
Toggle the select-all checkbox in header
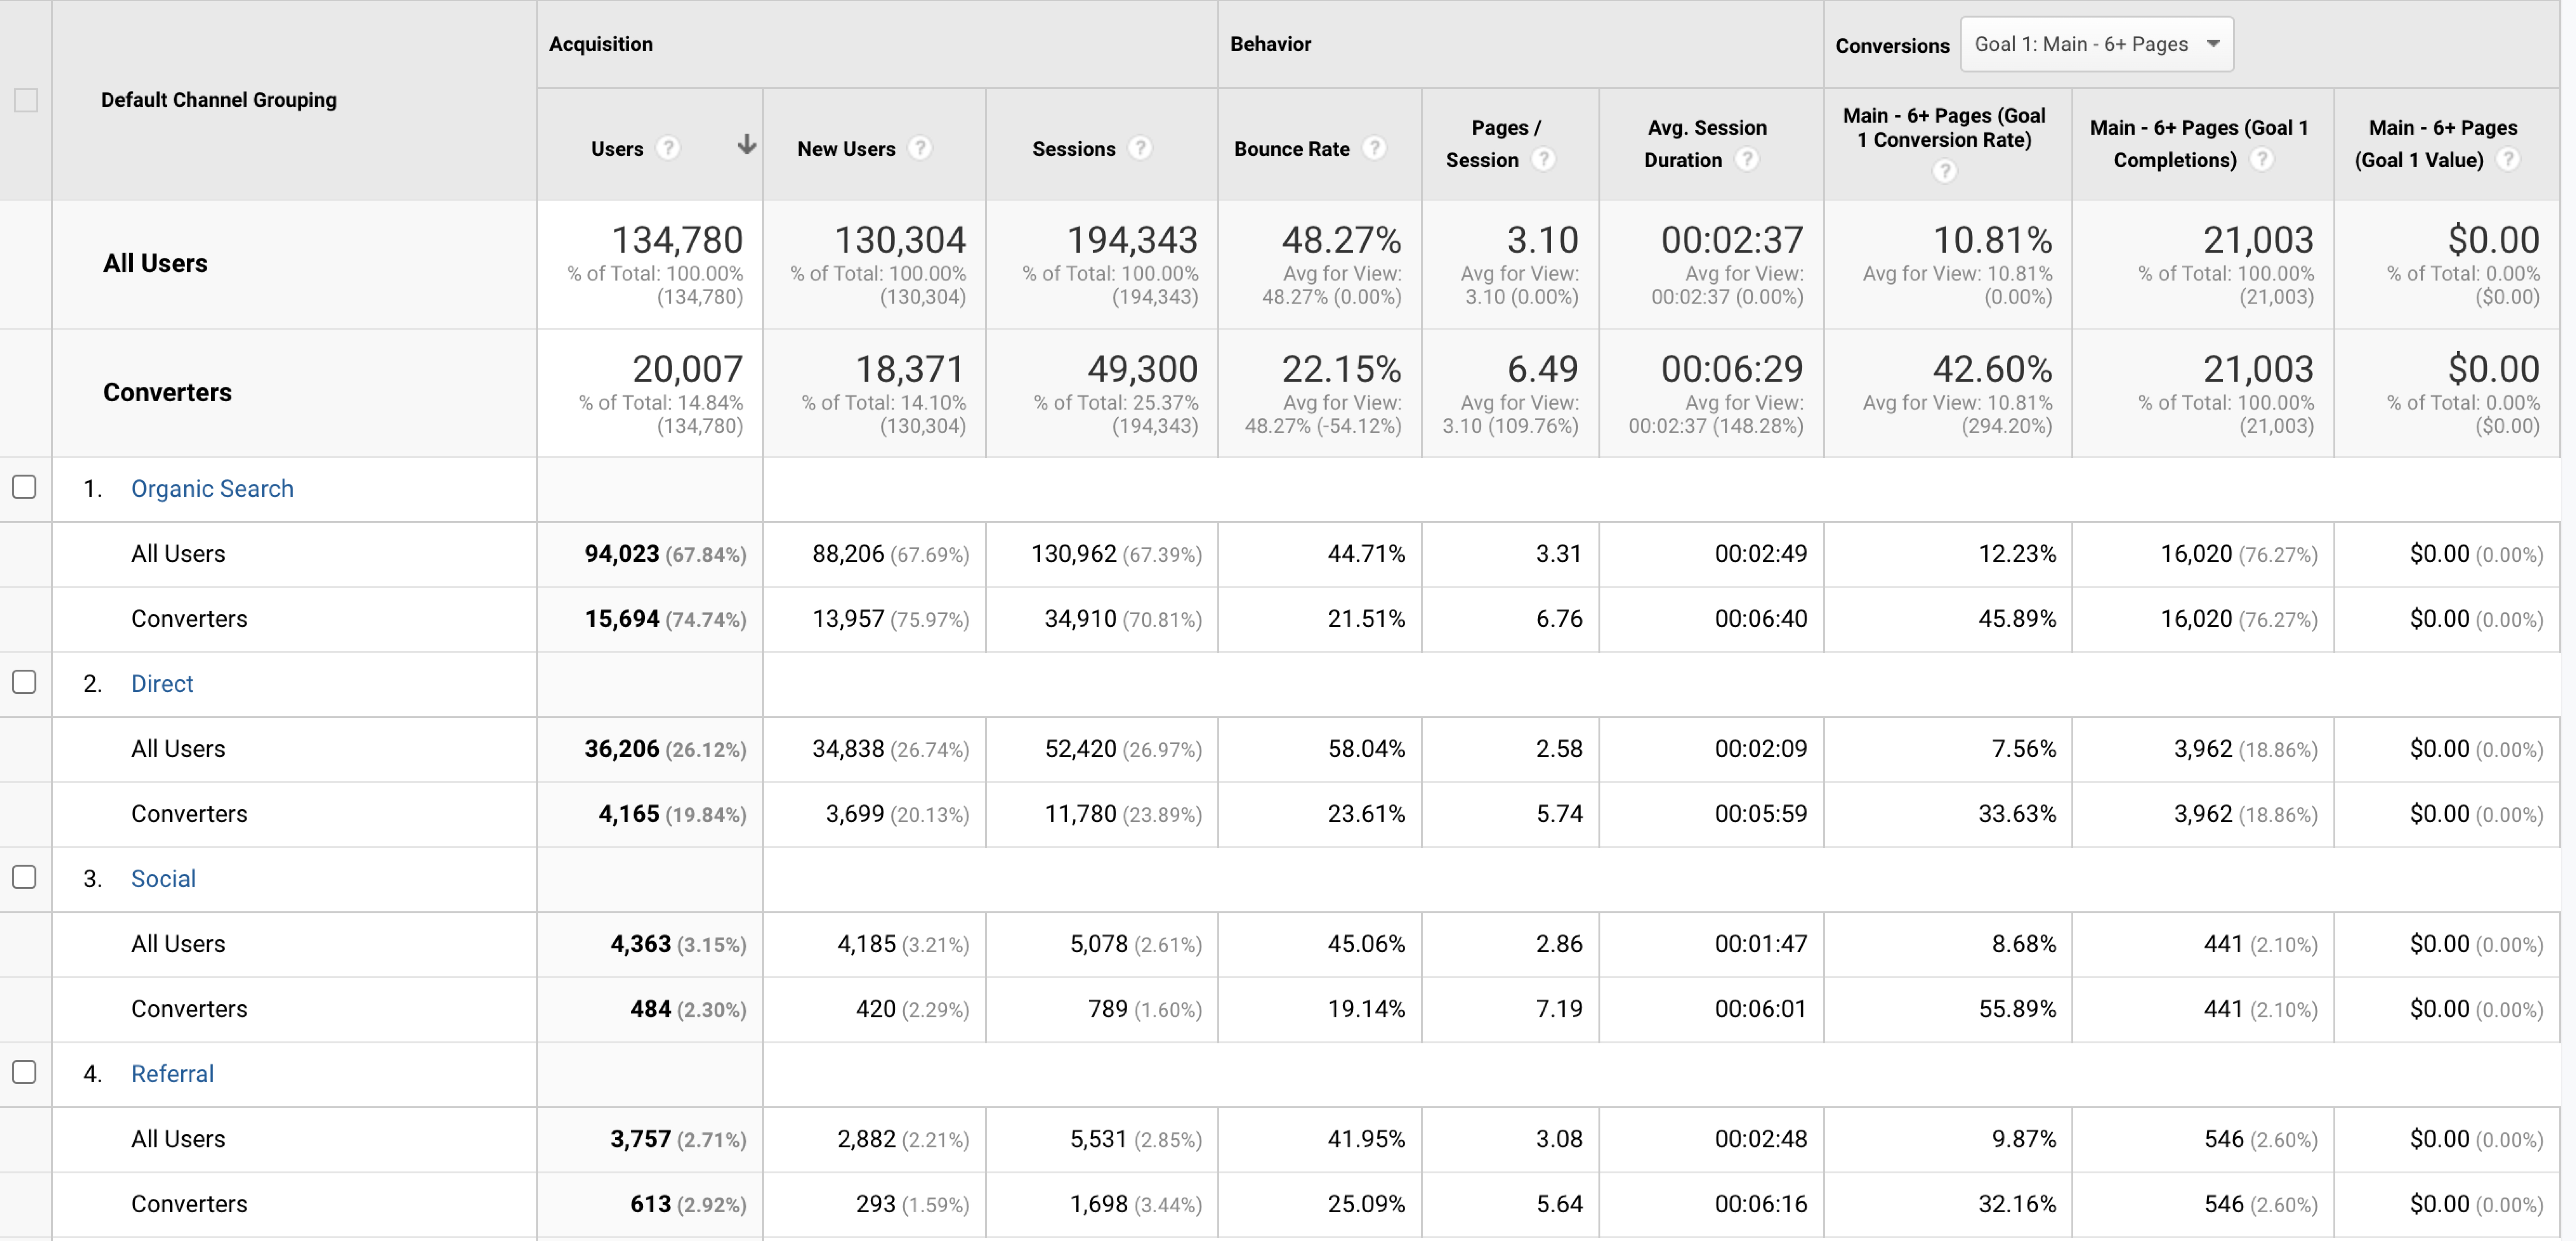26,100
